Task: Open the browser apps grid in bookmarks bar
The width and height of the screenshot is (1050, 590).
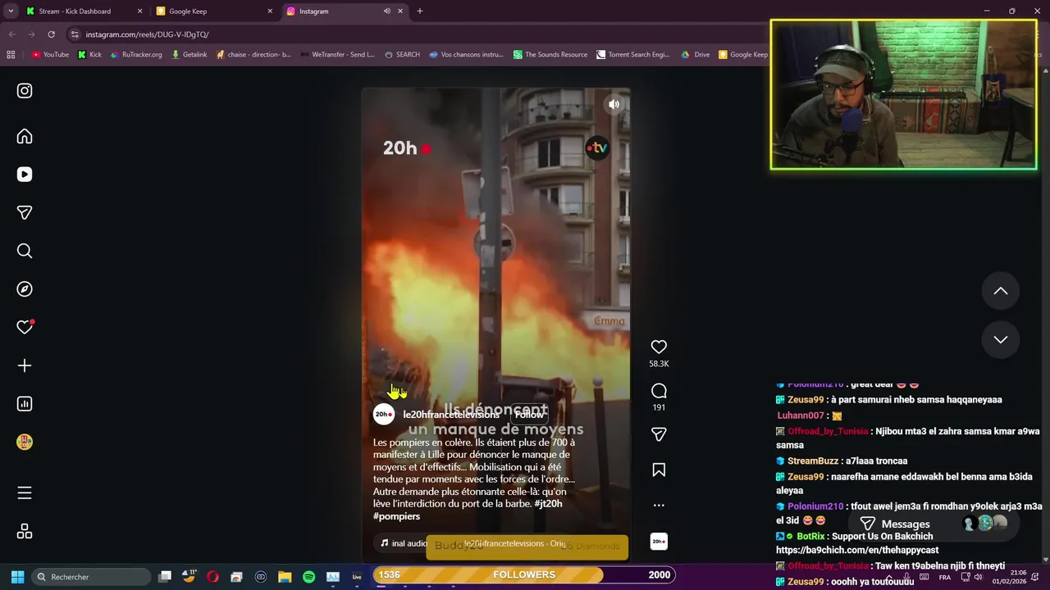Action: pos(11,55)
